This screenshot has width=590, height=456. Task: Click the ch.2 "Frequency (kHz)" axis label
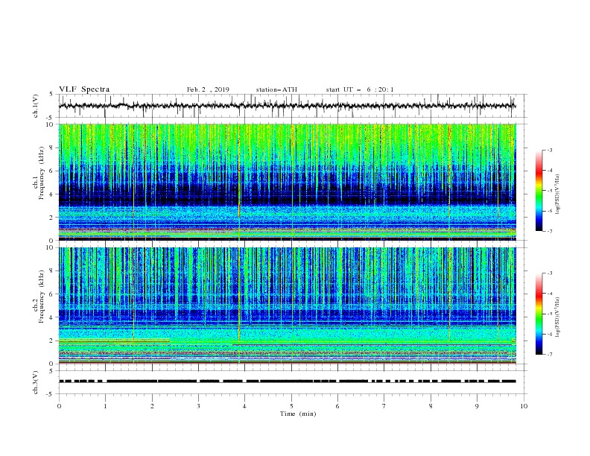pyautogui.click(x=41, y=297)
